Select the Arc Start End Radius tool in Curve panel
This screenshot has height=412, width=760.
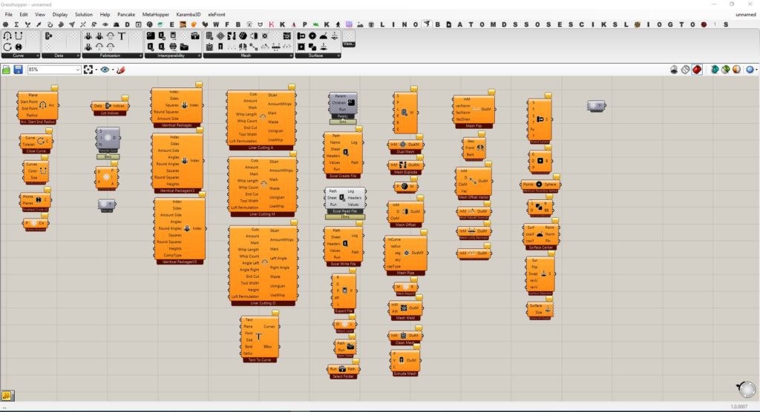pyautogui.click(x=7, y=36)
